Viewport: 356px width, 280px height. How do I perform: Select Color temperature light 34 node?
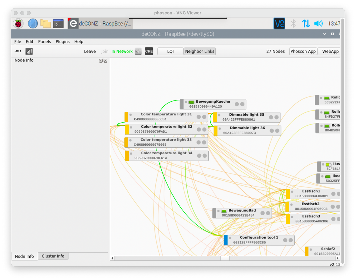point(167,156)
